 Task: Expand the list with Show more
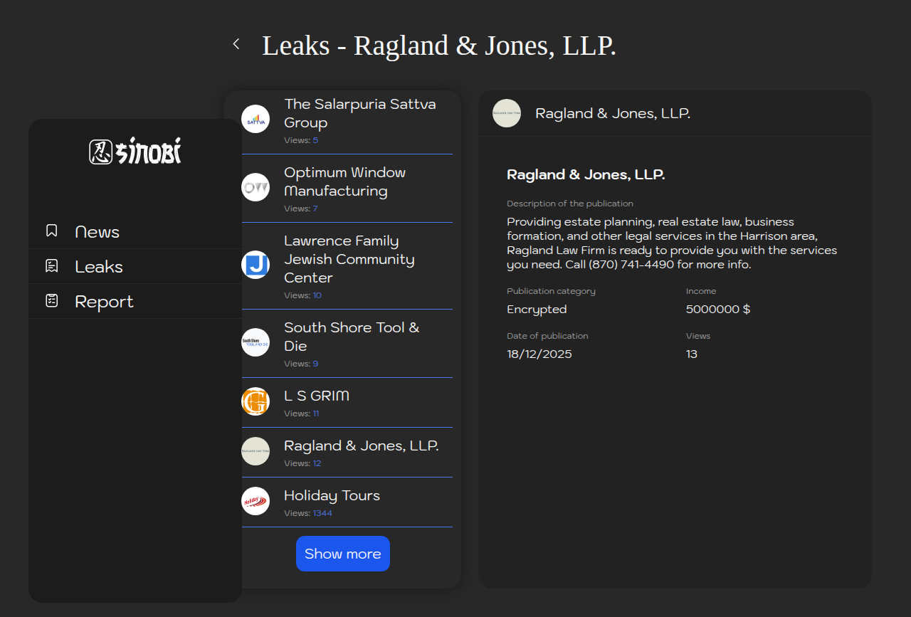(x=343, y=554)
